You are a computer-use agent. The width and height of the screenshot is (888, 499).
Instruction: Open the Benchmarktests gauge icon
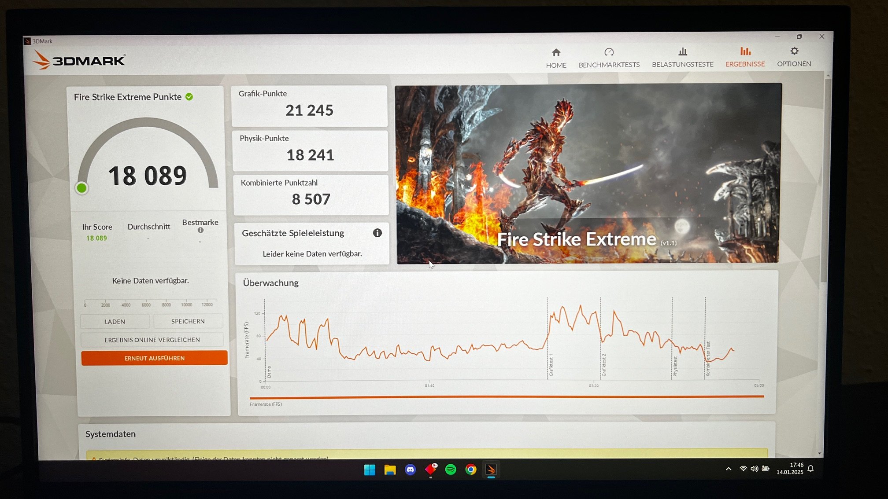tap(609, 52)
